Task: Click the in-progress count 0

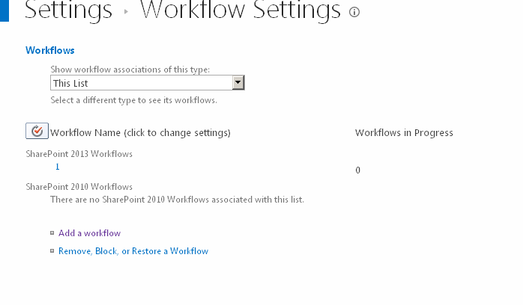Action: (357, 170)
